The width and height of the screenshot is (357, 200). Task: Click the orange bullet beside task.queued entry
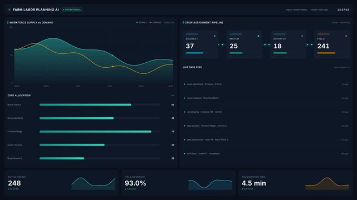pos(184,126)
